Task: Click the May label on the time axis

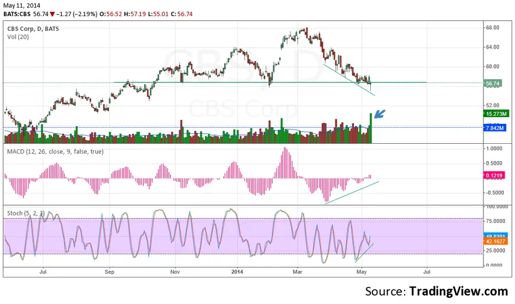Action: click(x=361, y=272)
